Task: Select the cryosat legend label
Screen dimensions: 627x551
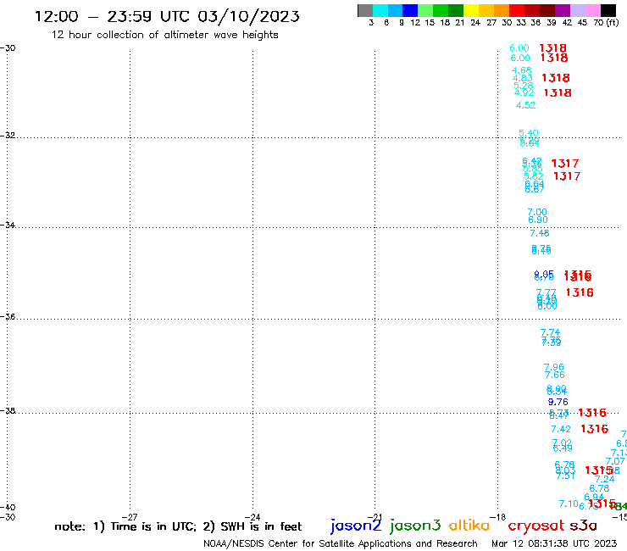Action: (x=536, y=526)
